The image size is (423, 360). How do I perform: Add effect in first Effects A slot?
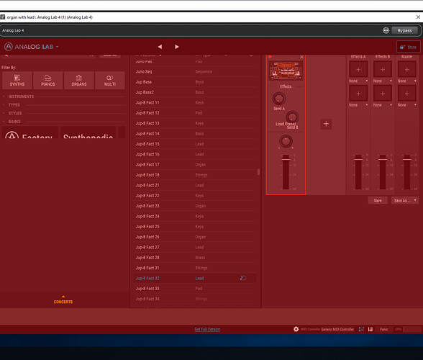[358, 69]
